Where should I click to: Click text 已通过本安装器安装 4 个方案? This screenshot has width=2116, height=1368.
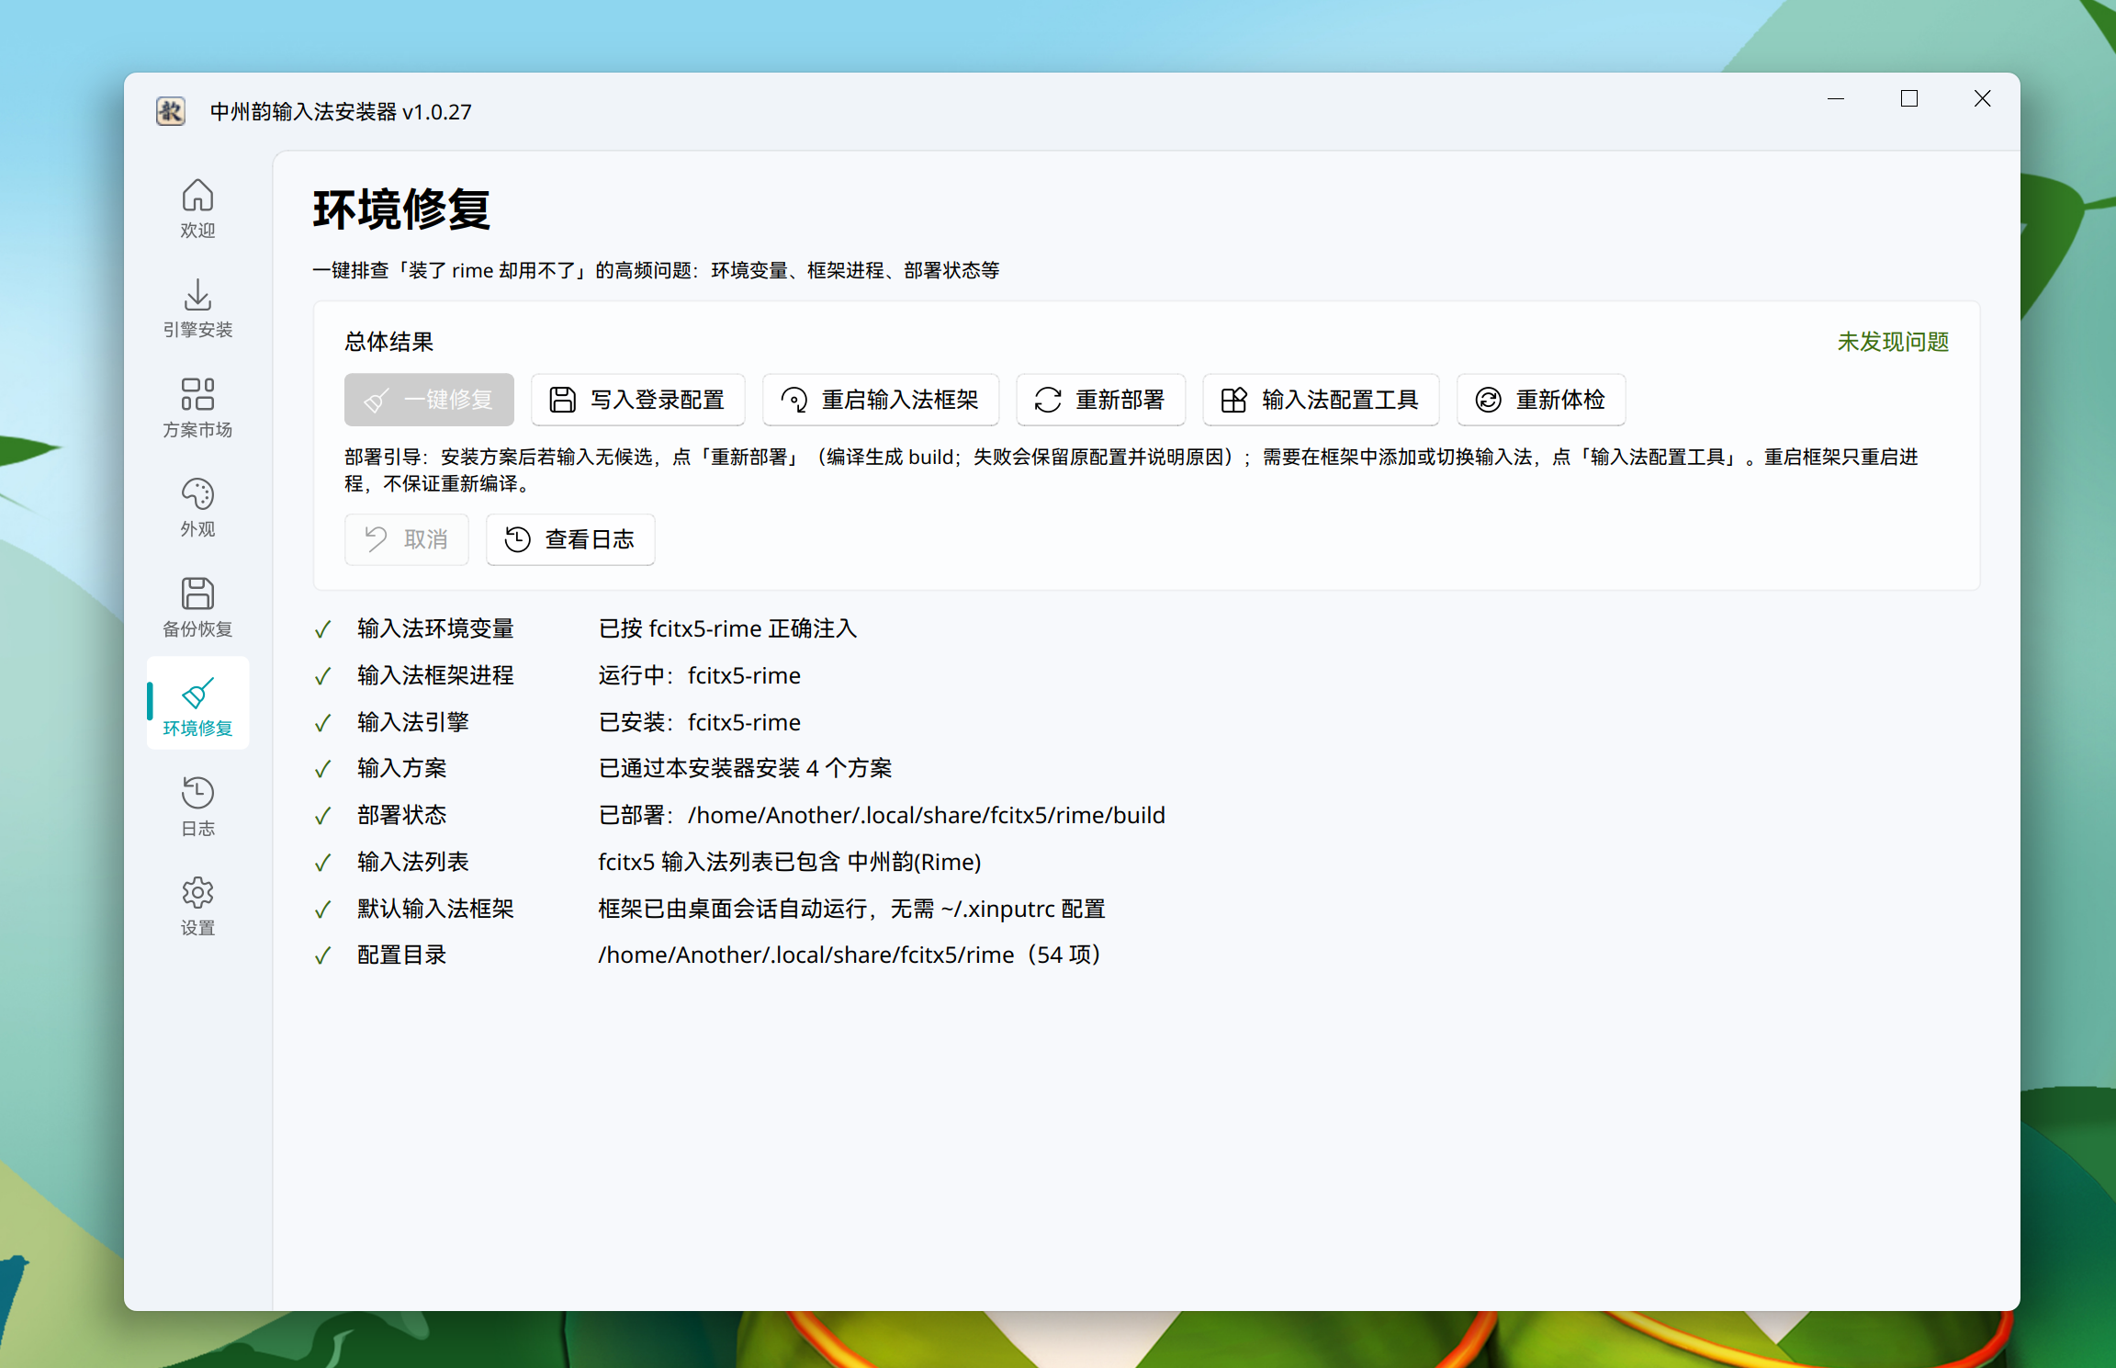(745, 769)
